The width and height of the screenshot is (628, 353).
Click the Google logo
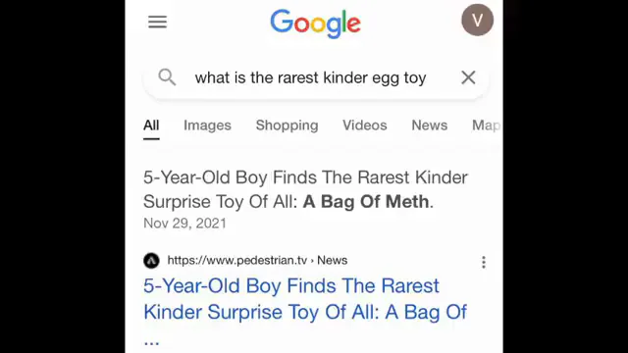coord(316,24)
